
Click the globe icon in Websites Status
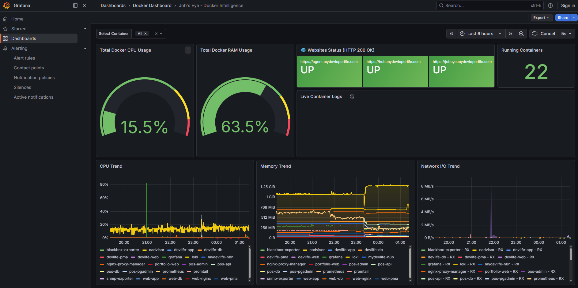[x=303, y=50]
